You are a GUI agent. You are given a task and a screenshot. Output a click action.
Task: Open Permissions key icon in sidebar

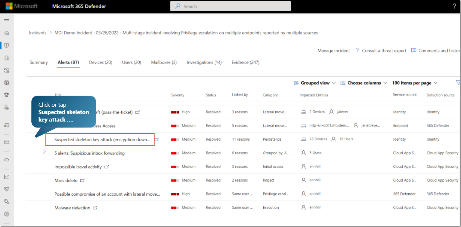tap(7, 202)
